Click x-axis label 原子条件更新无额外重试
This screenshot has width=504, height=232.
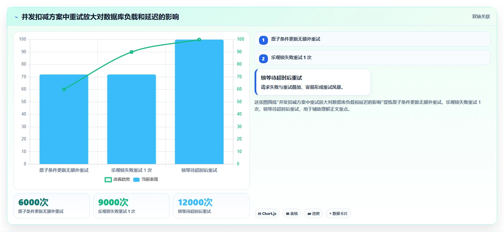tap(64, 170)
